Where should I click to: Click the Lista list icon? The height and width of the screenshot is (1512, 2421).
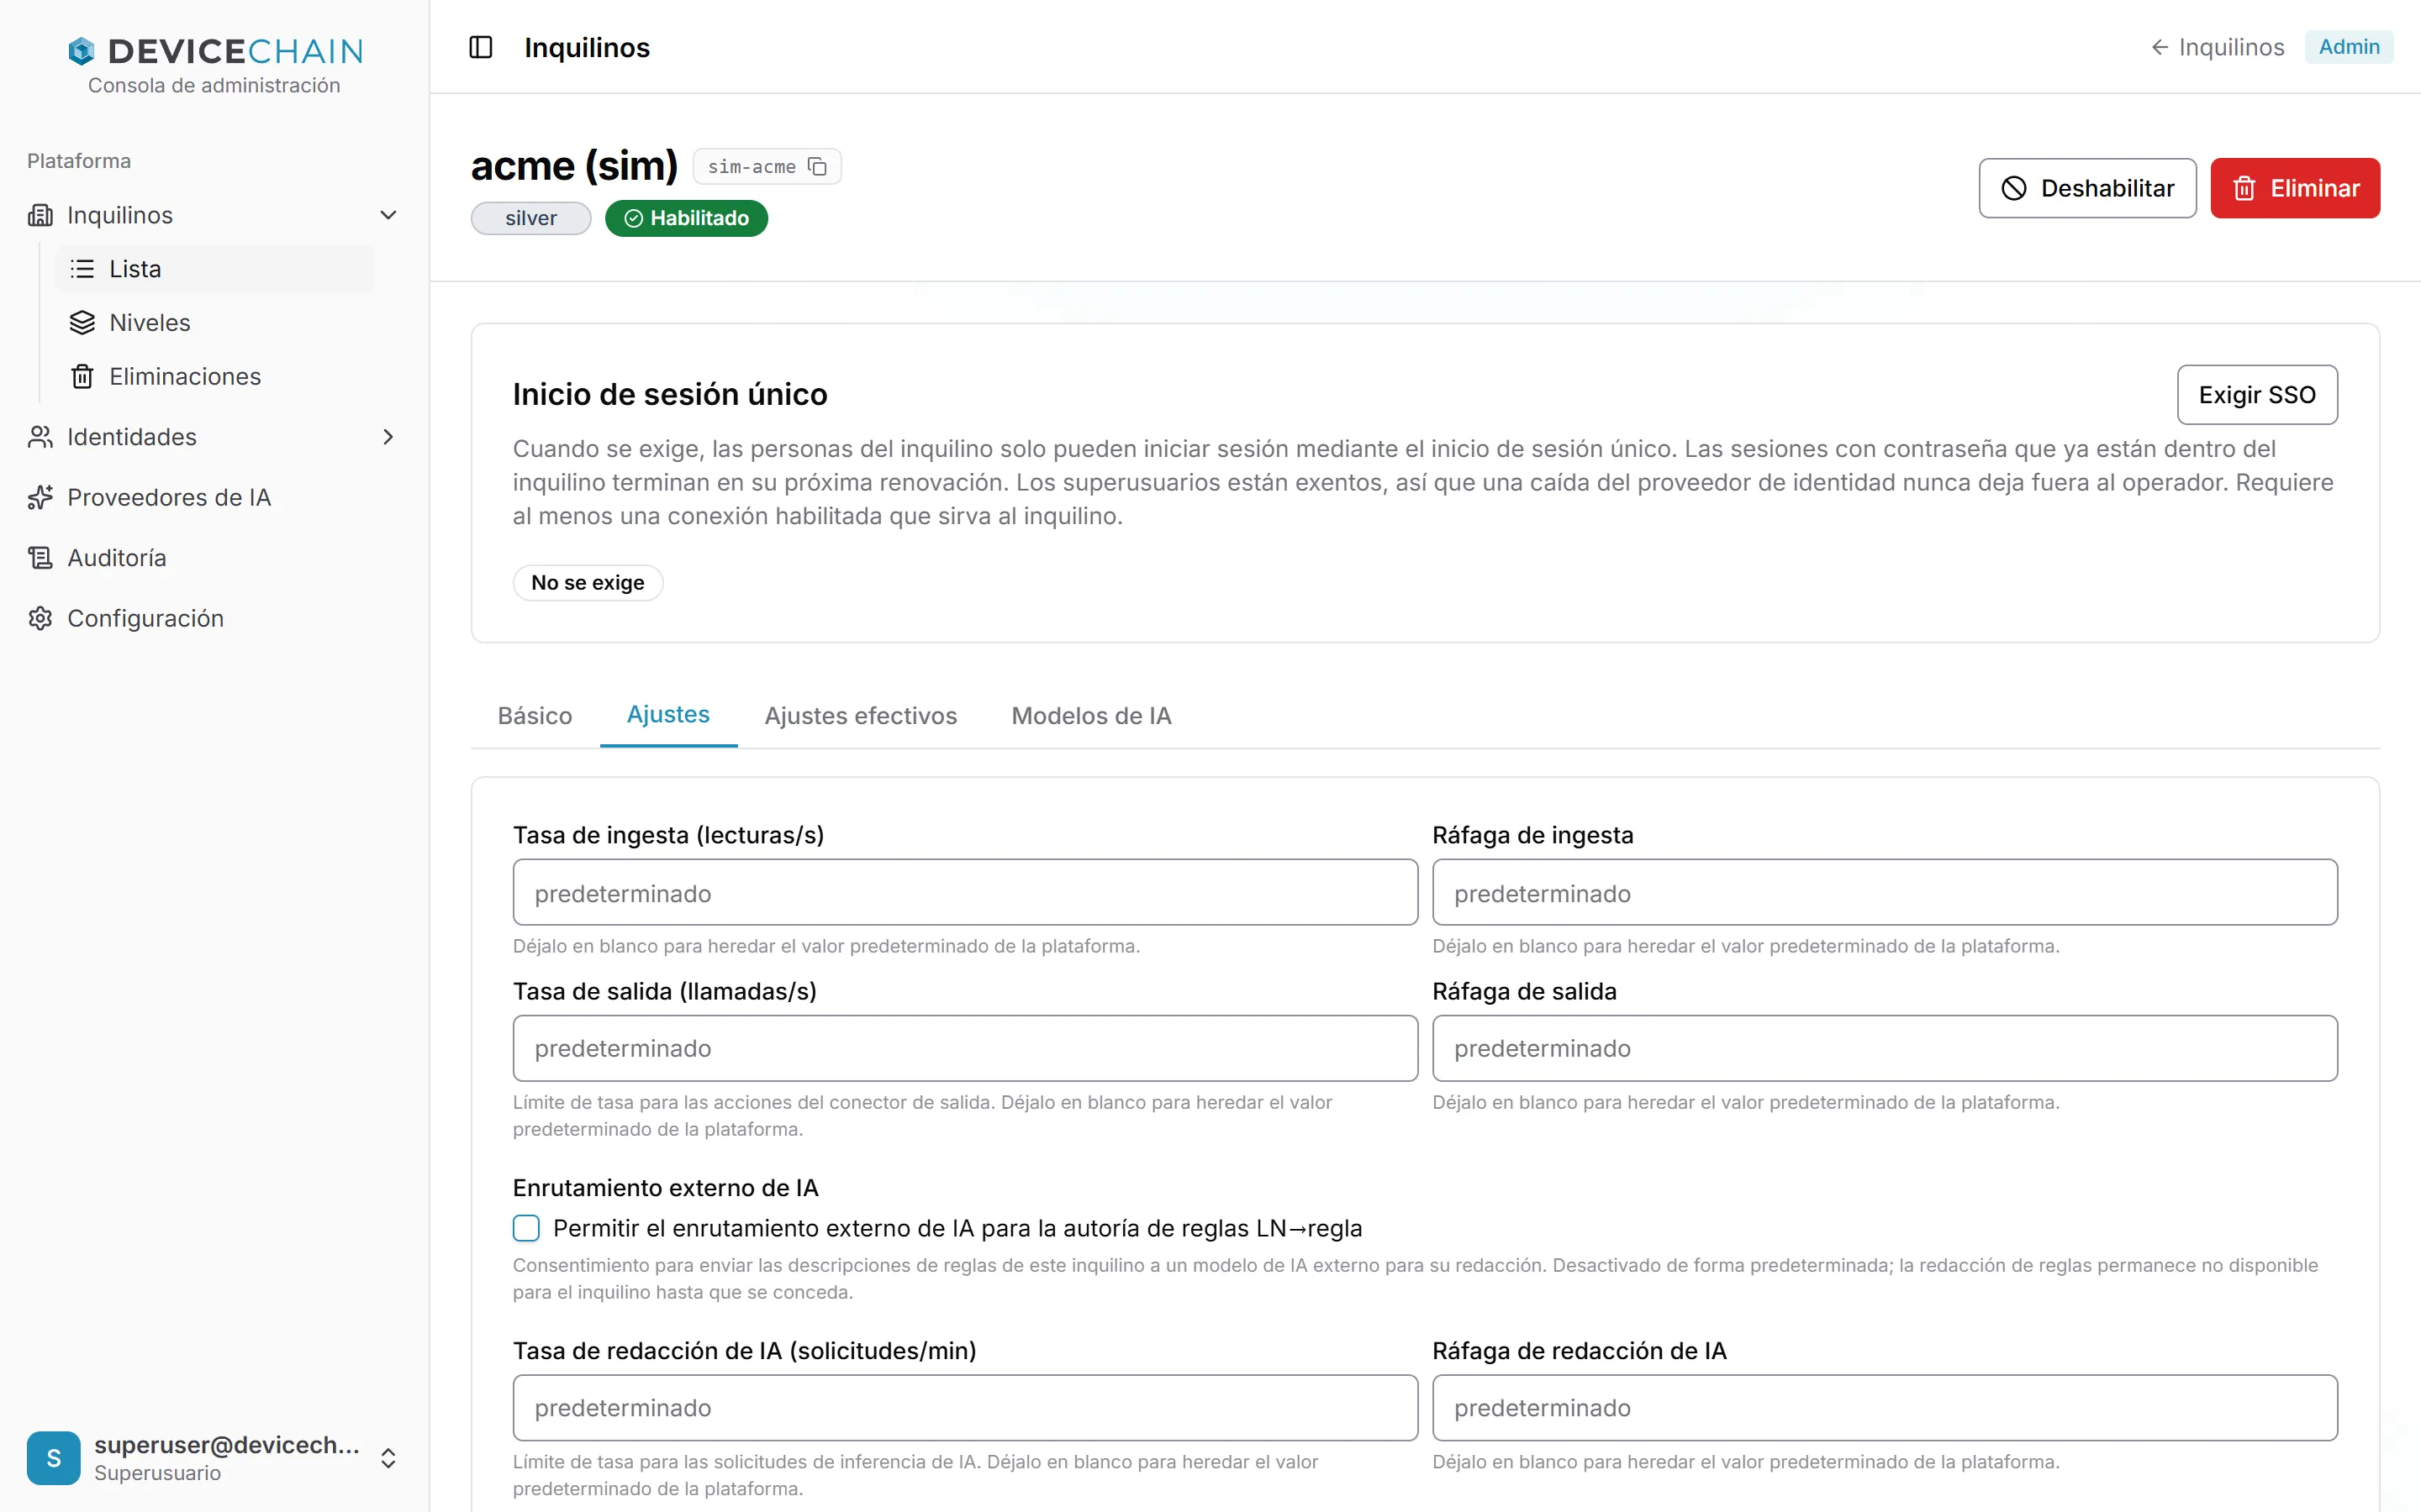[82, 269]
